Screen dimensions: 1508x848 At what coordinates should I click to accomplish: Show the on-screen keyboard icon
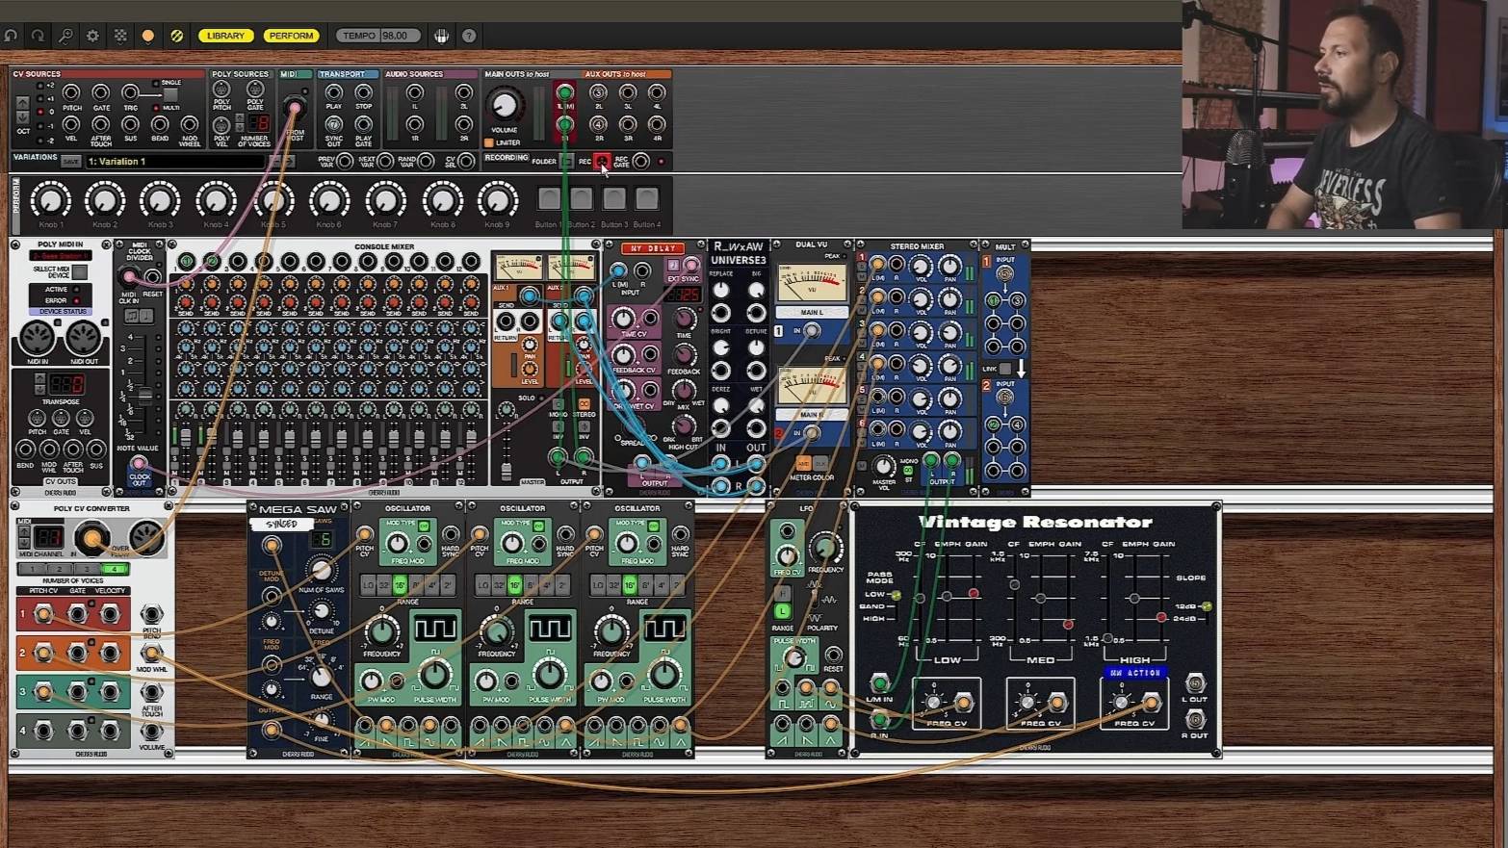pos(441,36)
